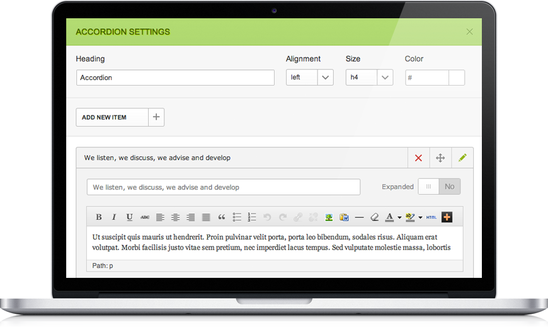Set text highlight background color
Viewport: 548px width, 327px height.
pyautogui.click(x=410, y=217)
